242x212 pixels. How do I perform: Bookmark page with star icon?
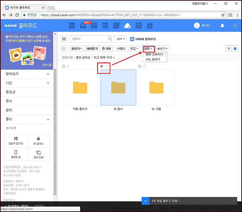[223, 15]
